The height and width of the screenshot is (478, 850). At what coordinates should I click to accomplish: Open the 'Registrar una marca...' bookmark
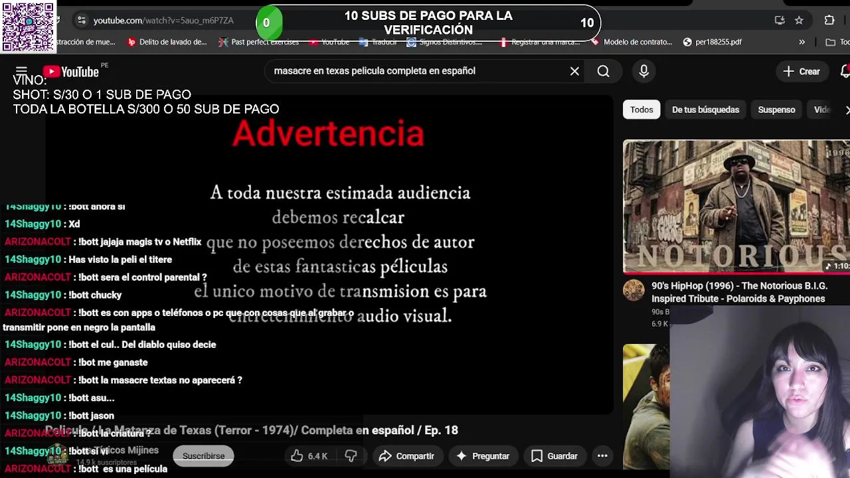(539, 42)
